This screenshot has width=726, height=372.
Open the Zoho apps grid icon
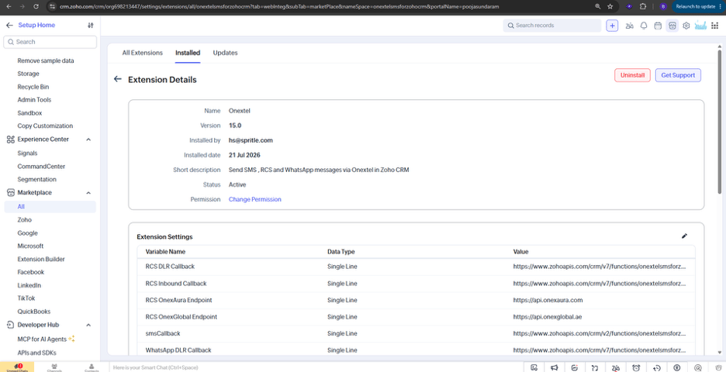(715, 26)
